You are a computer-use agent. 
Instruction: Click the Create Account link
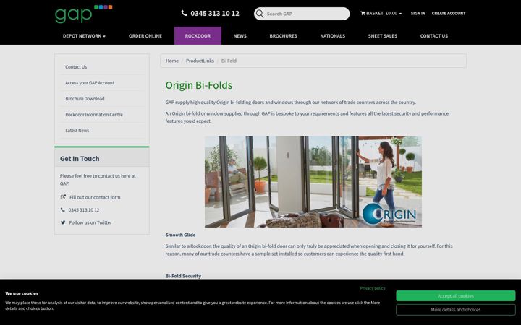[x=449, y=13]
